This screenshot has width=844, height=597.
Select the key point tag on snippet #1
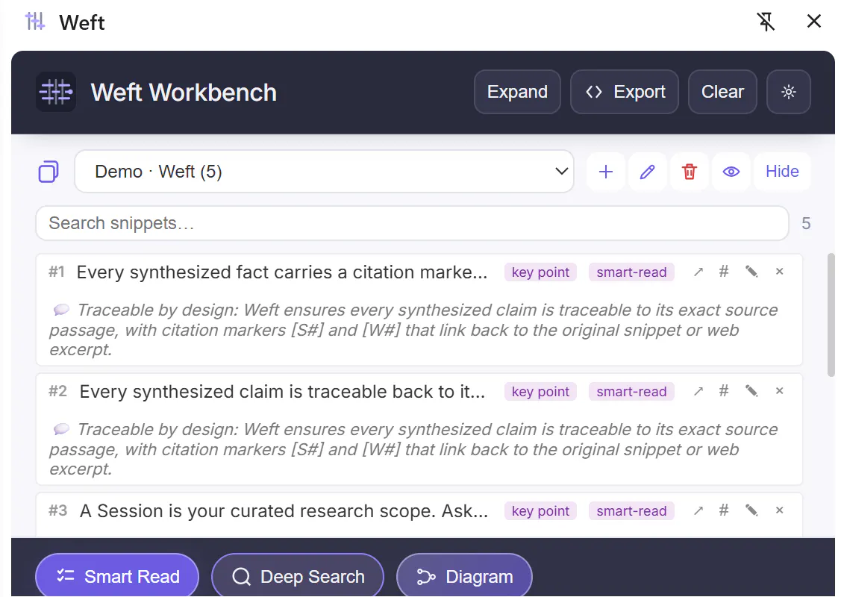point(540,272)
